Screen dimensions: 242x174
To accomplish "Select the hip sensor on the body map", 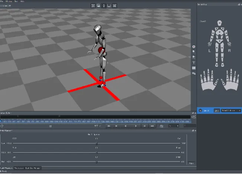I will [219, 41].
